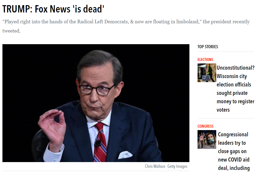Click the Getty Images photo credit
This screenshot has width=265, height=174.
[x=177, y=166]
